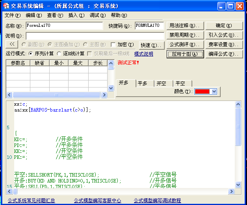
Task: Click code editor horizontal scroll-right arrow
Action: [x=232, y=191]
